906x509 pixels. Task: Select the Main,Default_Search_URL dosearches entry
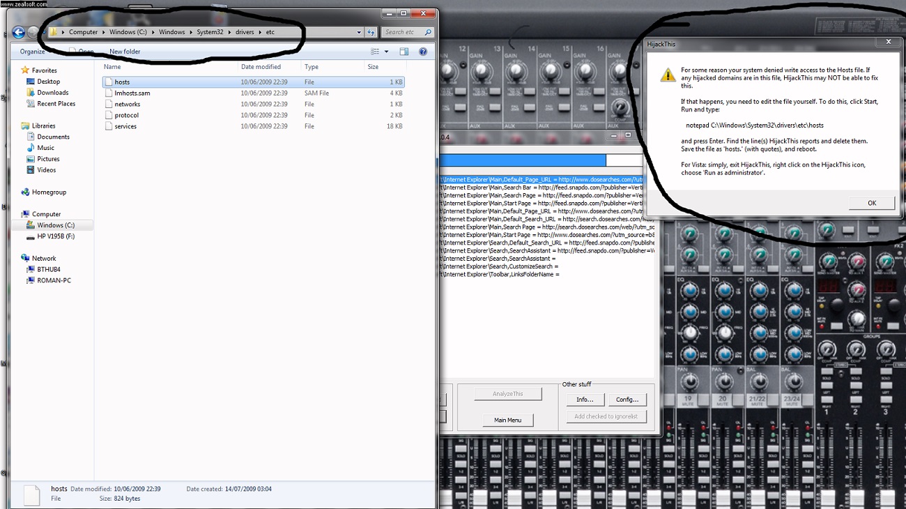pos(547,219)
